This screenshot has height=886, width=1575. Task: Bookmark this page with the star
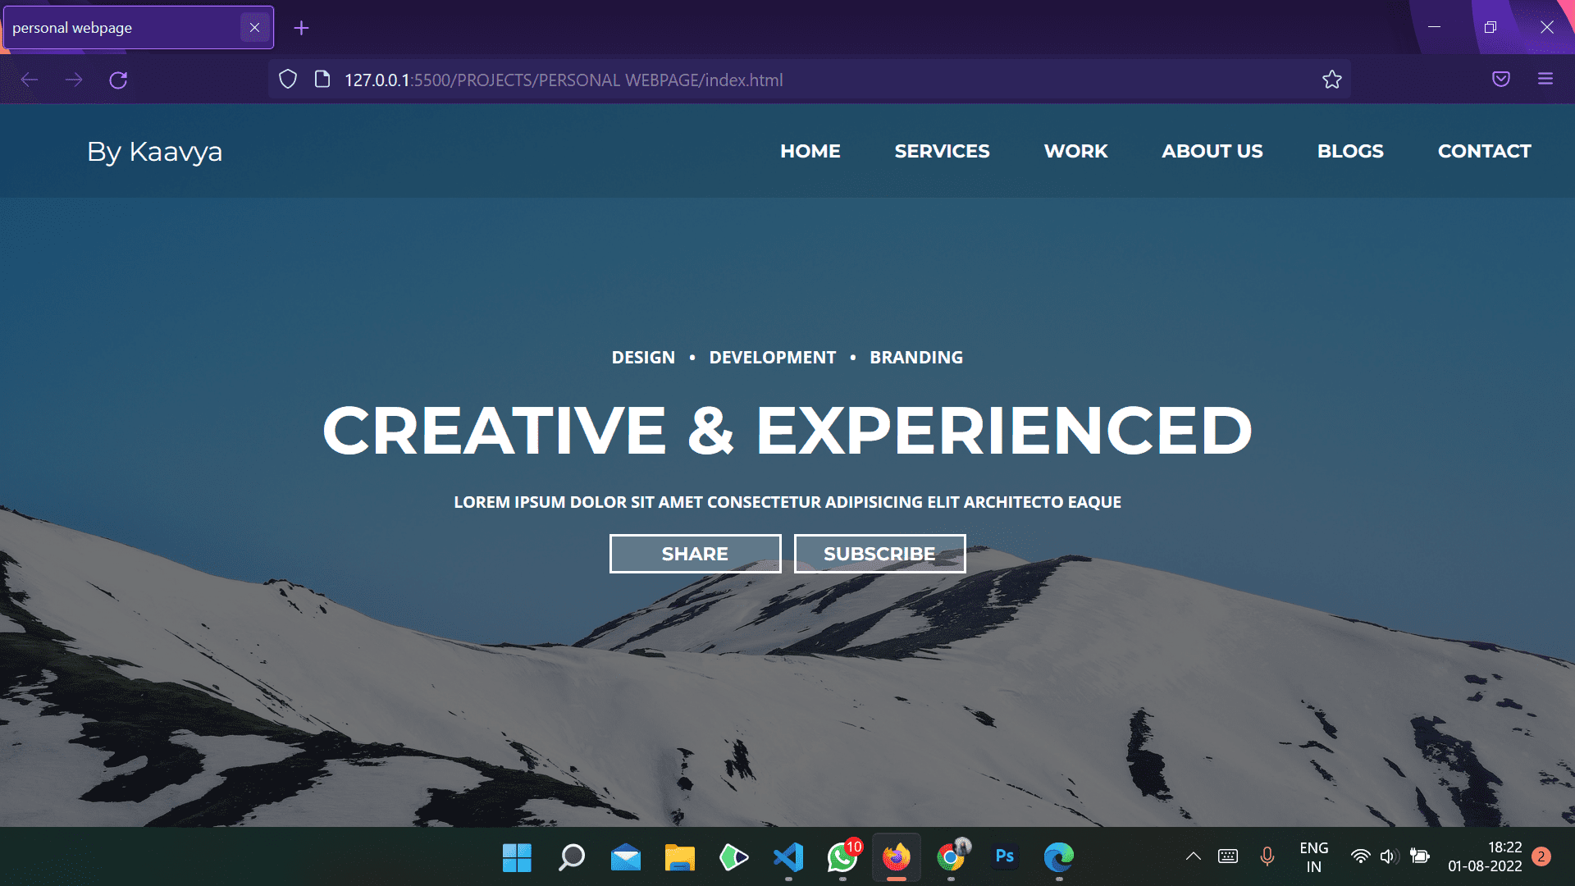click(1332, 79)
